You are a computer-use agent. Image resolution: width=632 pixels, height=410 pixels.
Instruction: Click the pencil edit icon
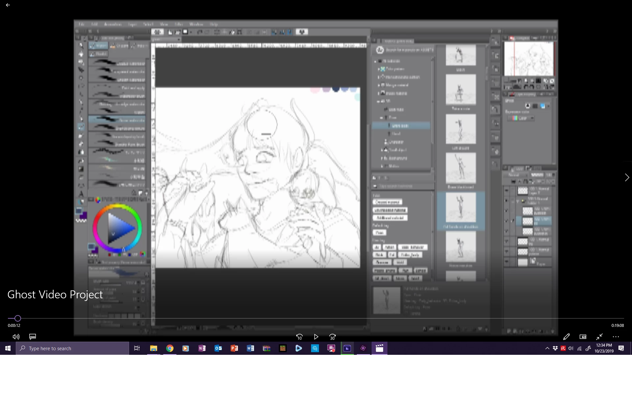coord(566,337)
